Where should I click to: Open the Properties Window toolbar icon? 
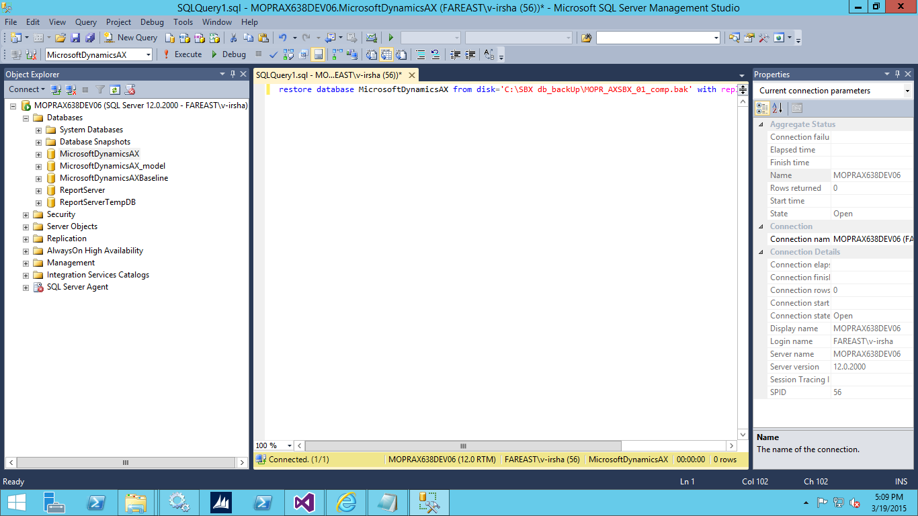point(749,38)
